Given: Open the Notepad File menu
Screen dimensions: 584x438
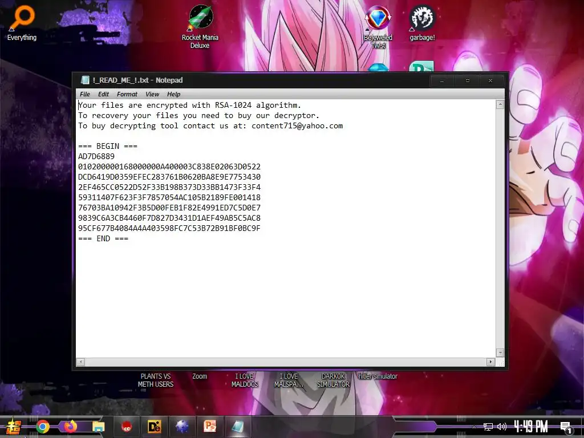Looking at the screenshot, I should point(85,94).
